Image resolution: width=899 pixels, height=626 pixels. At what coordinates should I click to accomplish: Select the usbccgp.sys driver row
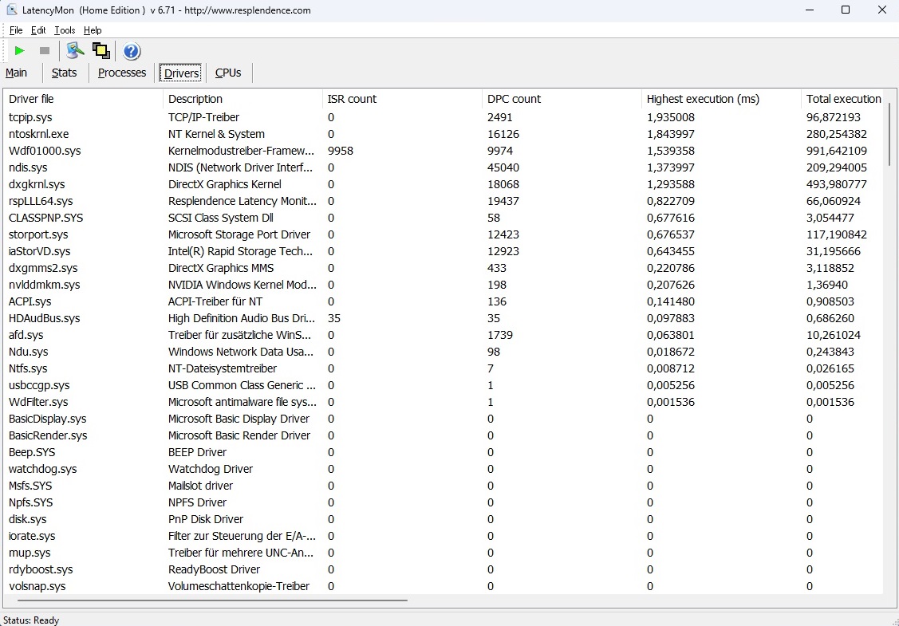pyautogui.click(x=444, y=384)
